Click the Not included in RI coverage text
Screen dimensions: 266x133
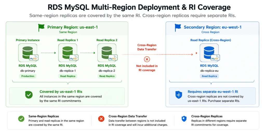147,68
